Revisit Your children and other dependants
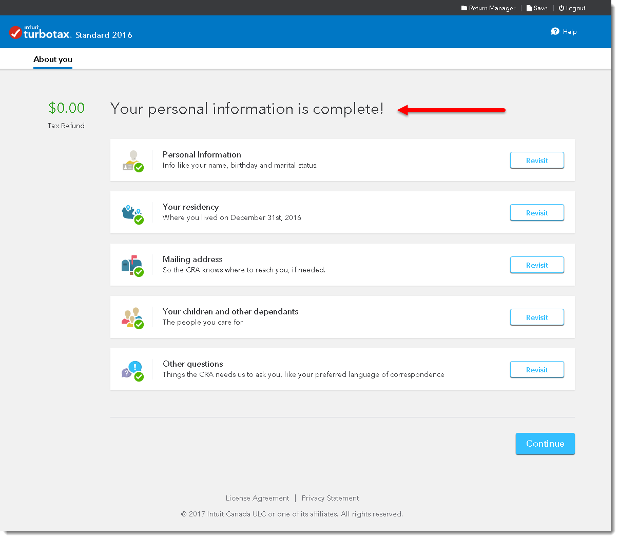 pos(537,317)
